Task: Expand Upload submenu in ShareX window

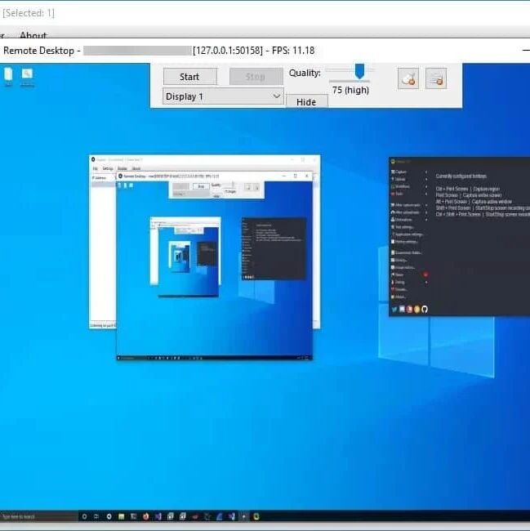Action: tap(409, 179)
